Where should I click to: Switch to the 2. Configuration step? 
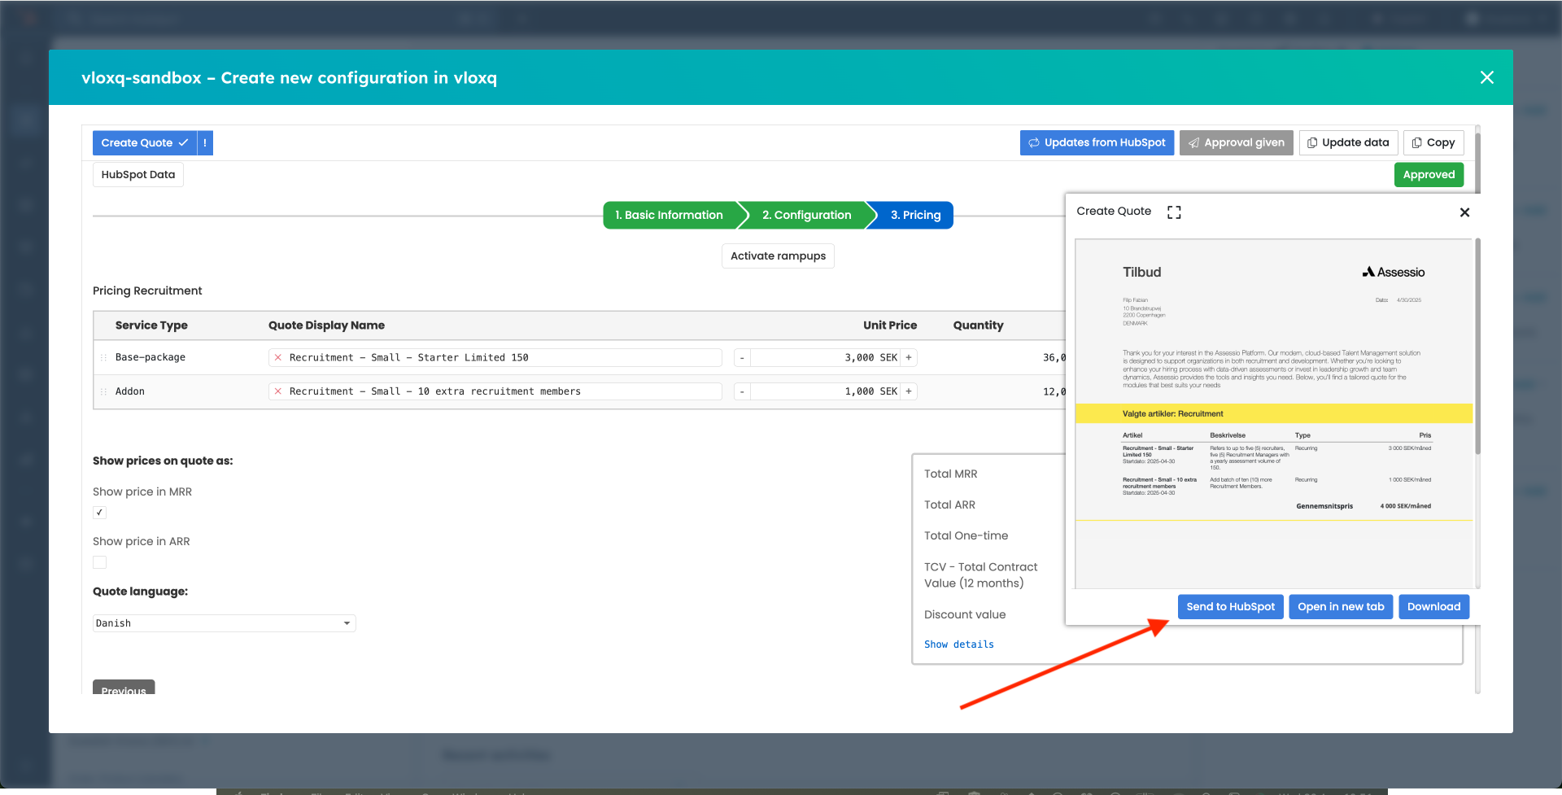coord(806,216)
